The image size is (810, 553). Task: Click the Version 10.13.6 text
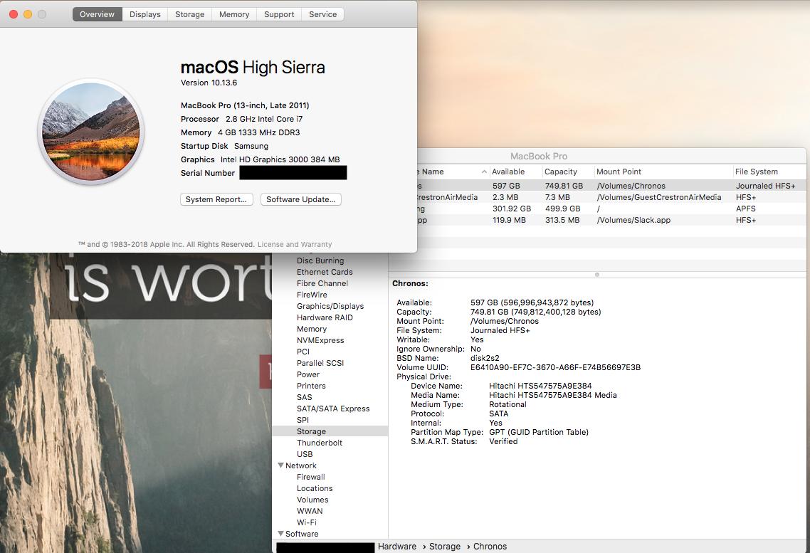click(209, 83)
